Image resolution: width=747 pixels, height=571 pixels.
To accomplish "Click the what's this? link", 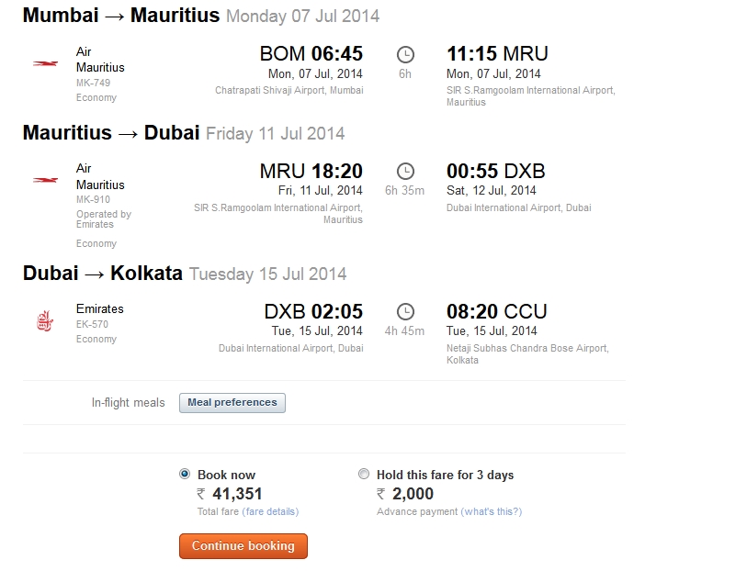I will 491,511.
